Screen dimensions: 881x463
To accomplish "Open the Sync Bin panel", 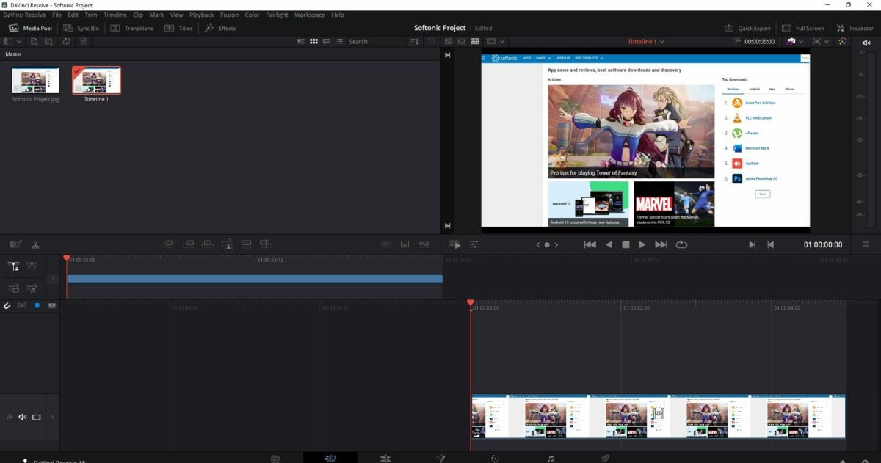I will click(x=81, y=28).
